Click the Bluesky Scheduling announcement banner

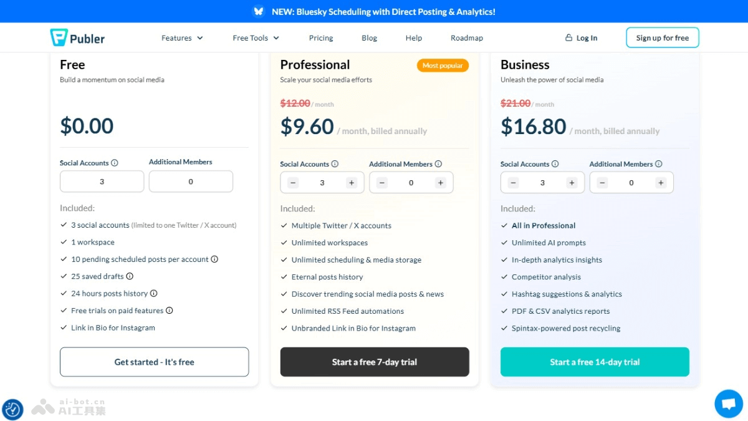click(374, 11)
